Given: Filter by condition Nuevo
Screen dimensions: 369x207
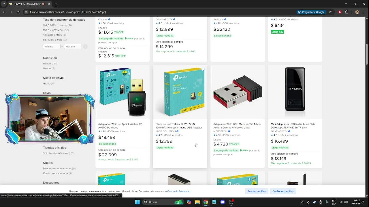Looking at the screenshot, I should click(47, 64).
